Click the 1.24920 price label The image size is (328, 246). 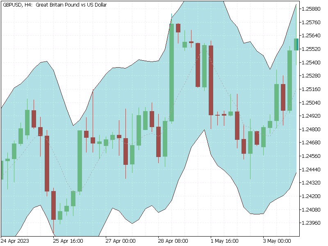311,116
